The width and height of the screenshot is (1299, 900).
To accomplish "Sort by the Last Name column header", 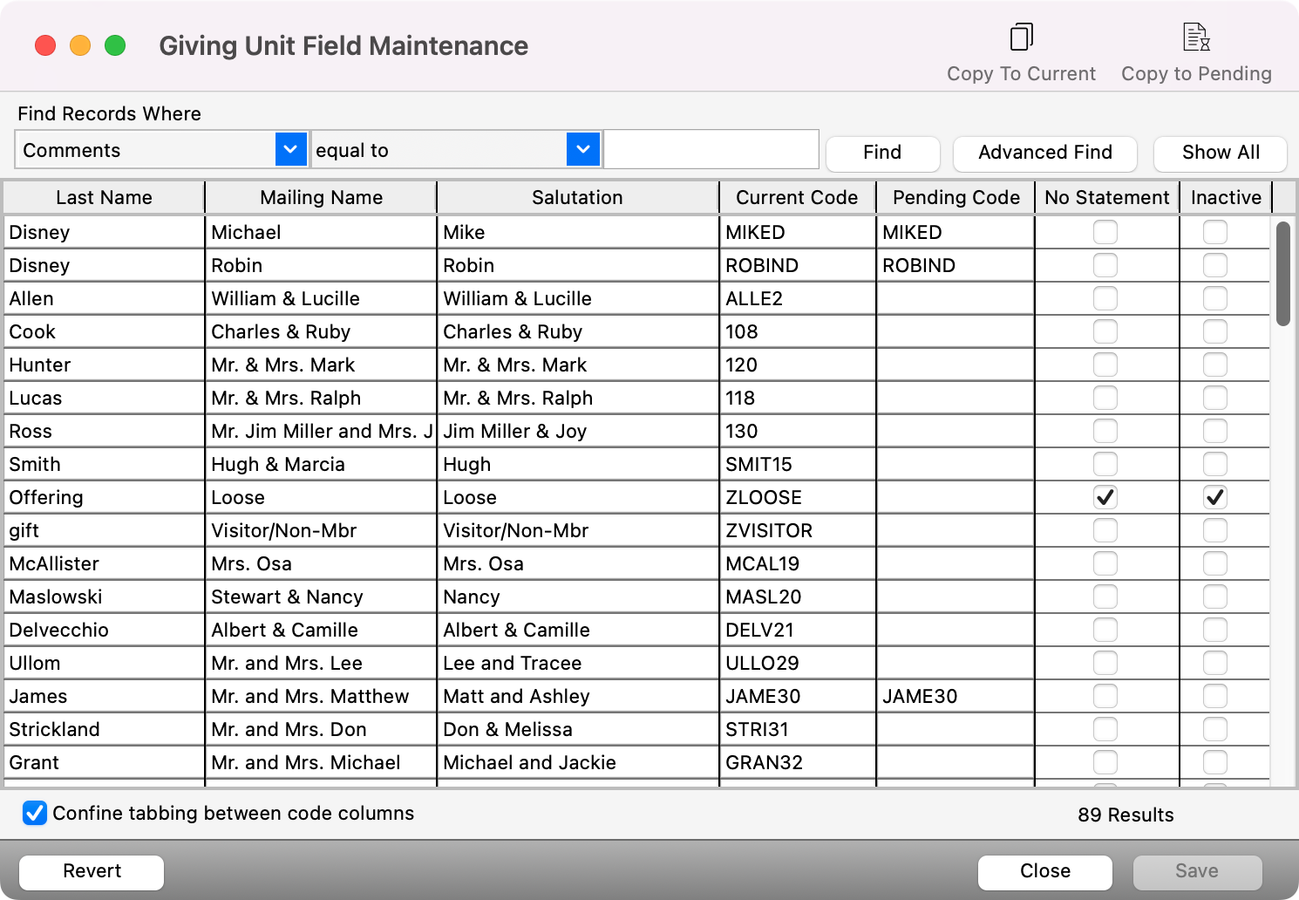I will [104, 198].
